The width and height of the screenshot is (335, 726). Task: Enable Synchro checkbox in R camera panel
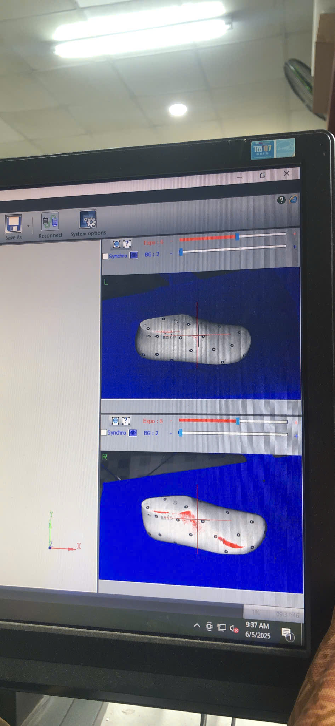104,432
